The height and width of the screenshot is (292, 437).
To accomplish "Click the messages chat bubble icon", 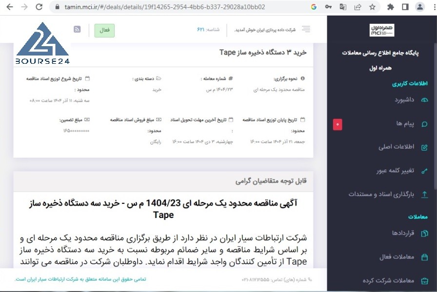I will [424, 124].
